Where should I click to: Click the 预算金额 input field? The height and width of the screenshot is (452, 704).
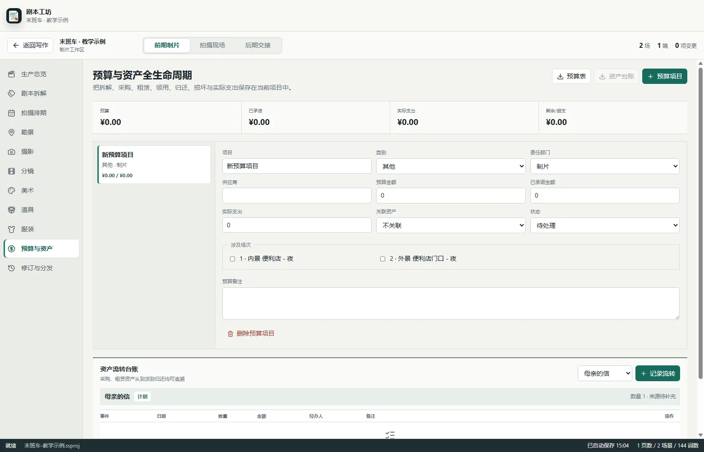(451, 195)
